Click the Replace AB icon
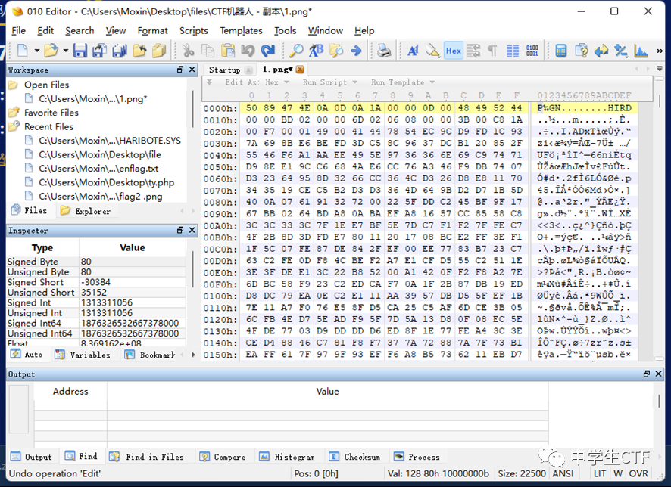This screenshot has width=671, height=487. 317,51
